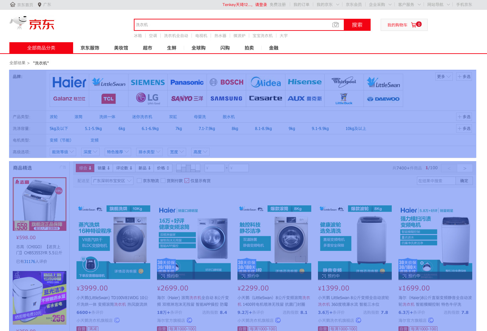Open the 全球购 nav item

(x=199, y=48)
